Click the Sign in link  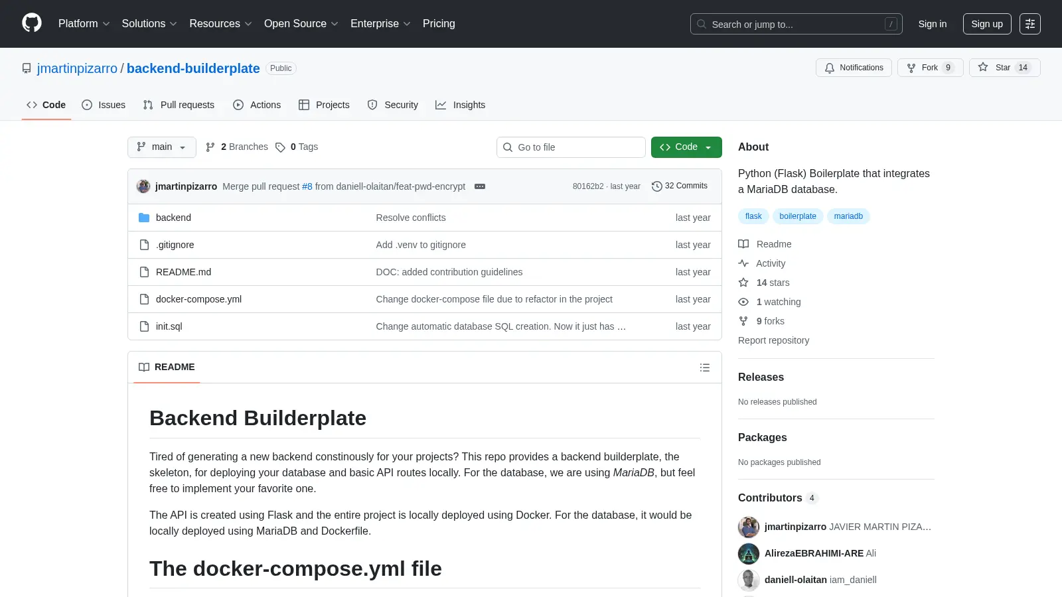tap(933, 24)
